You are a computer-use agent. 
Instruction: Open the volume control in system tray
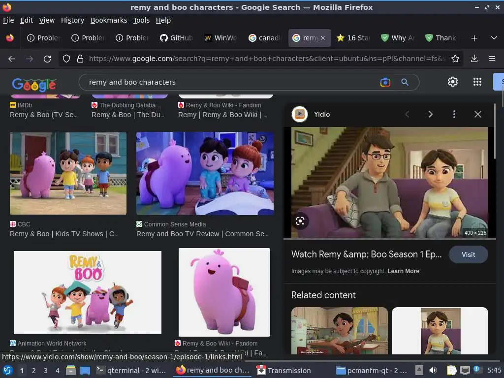(433, 370)
